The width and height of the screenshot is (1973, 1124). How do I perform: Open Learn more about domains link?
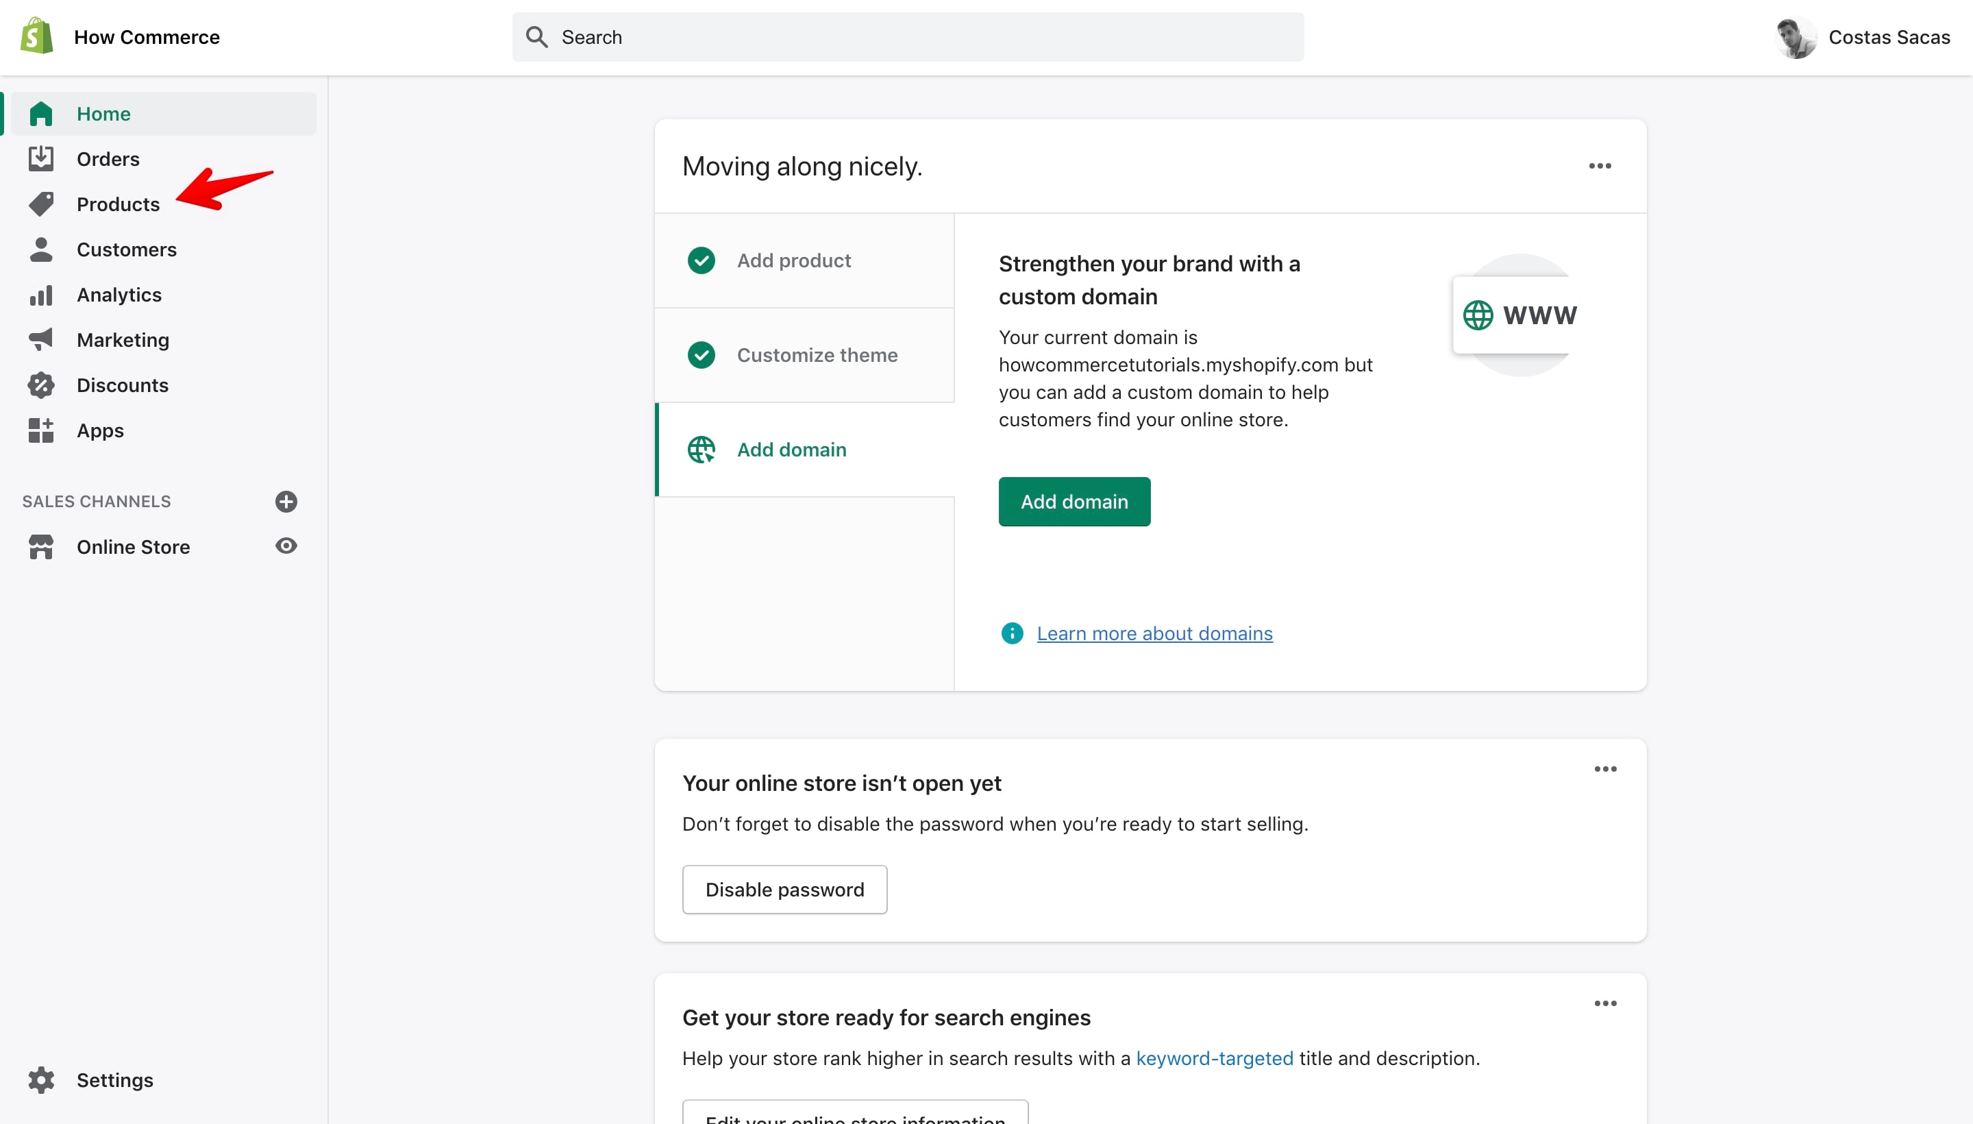(x=1154, y=633)
